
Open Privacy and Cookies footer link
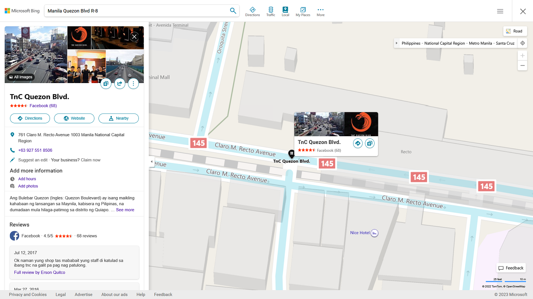(28, 295)
